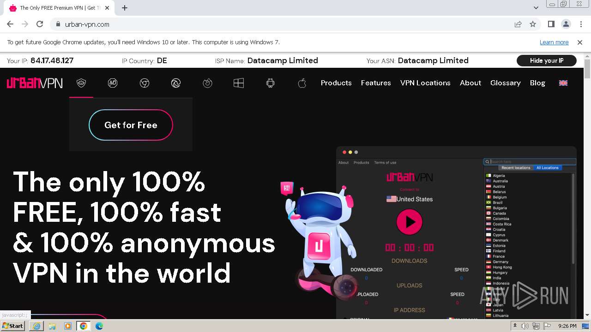Toggle the Chrome side panel icon
Screen dimensions: 591x332
(551, 24)
